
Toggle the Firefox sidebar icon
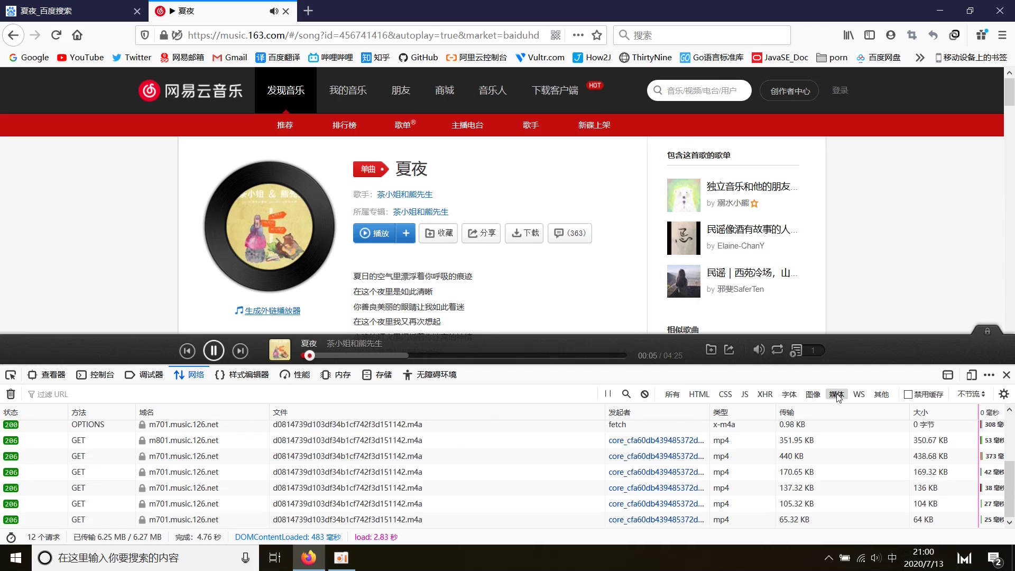tap(870, 35)
